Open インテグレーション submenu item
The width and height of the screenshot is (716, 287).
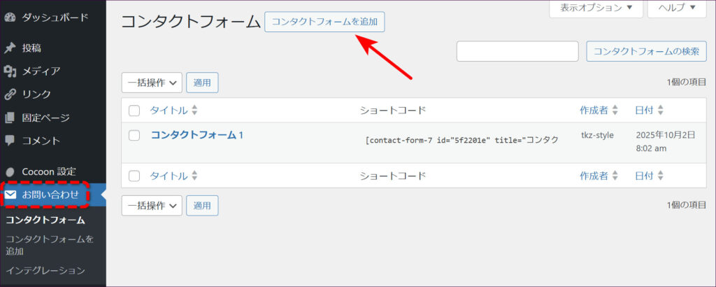tap(45, 270)
